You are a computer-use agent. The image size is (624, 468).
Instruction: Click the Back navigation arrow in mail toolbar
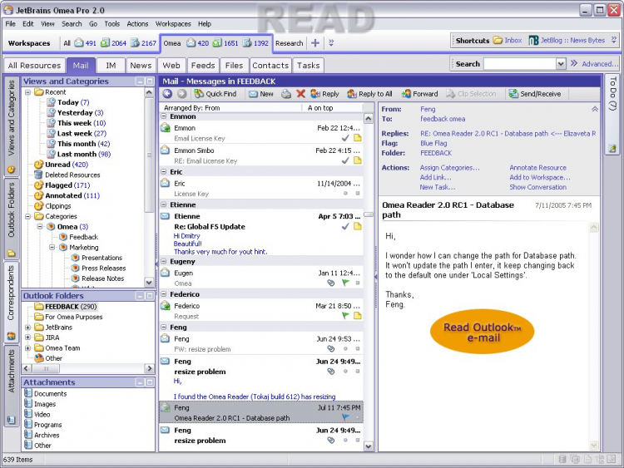pyautogui.click(x=167, y=94)
